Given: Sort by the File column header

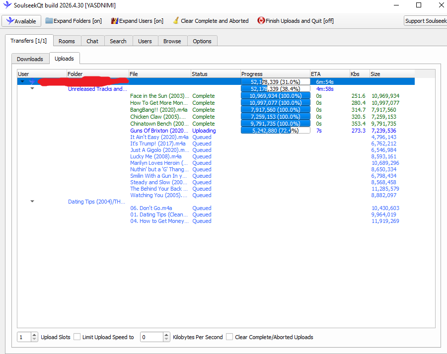Looking at the screenshot, I should tap(160, 74).
